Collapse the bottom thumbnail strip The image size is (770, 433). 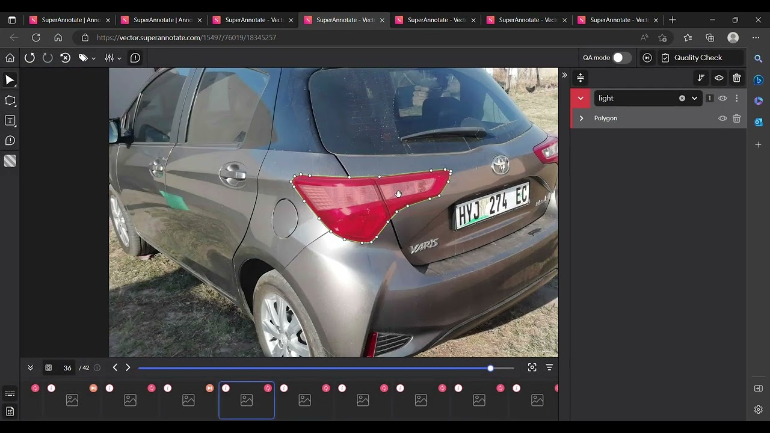click(30, 367)
